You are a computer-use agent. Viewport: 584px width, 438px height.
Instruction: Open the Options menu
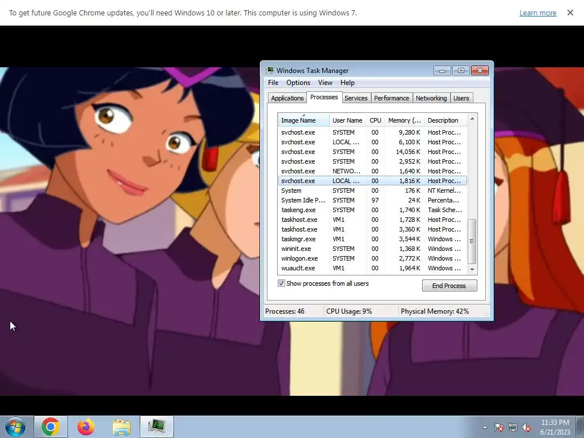coord(298,83)
